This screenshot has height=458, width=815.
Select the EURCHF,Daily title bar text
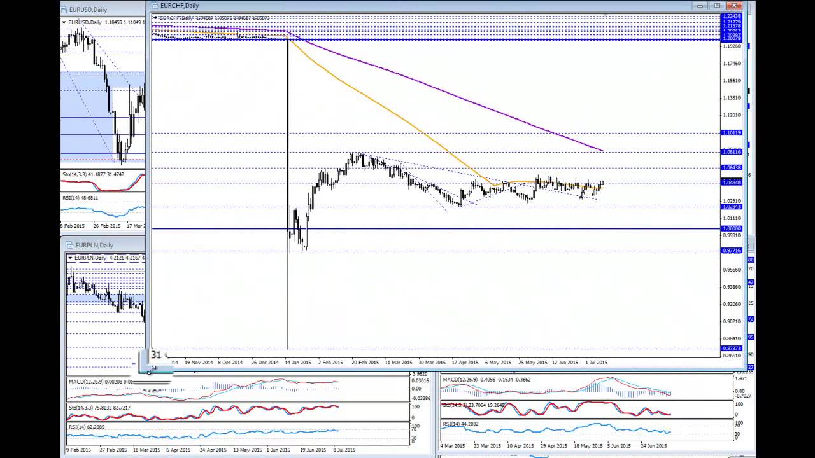(180, 6)
